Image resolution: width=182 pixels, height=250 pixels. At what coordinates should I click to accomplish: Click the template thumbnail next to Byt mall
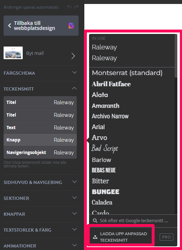tap(13, 53)
